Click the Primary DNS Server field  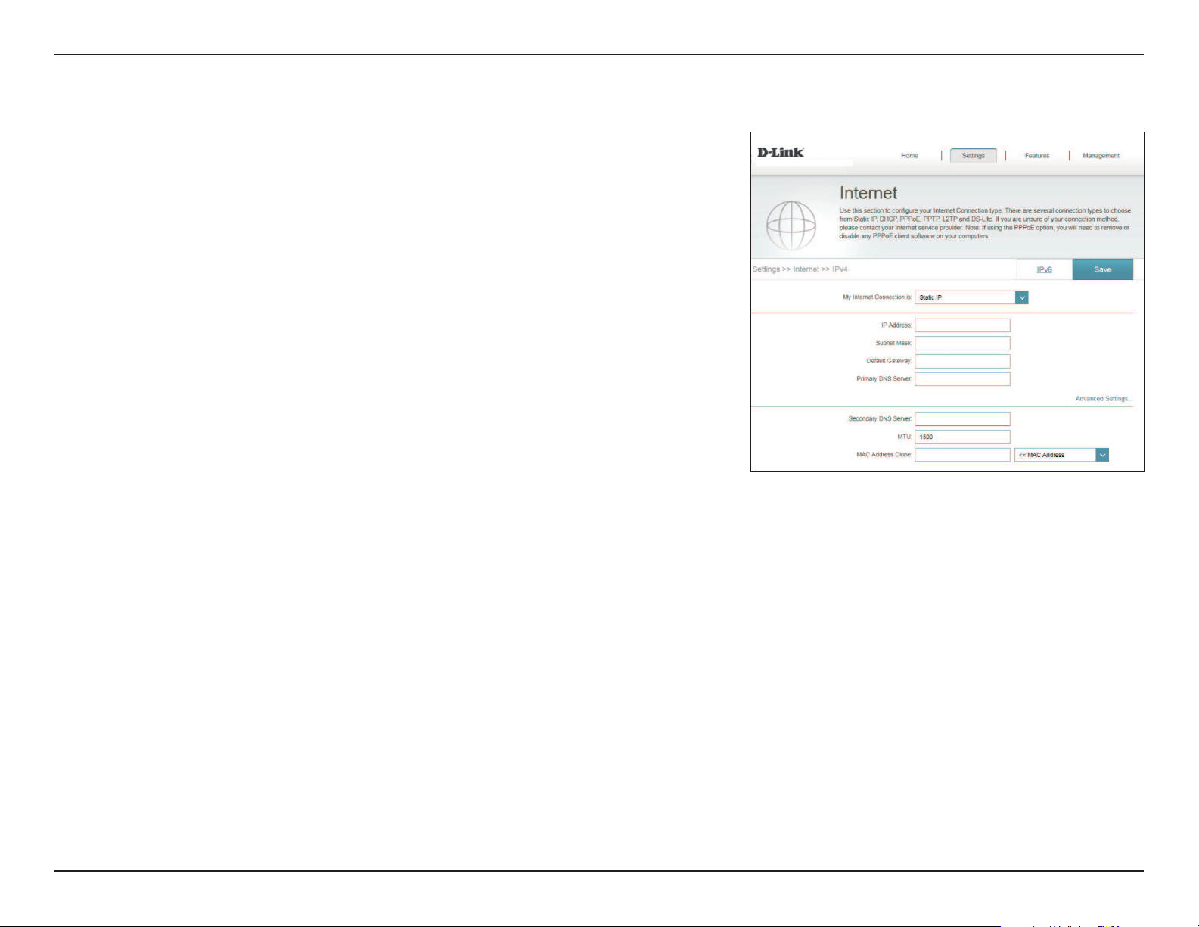point(962,379)
